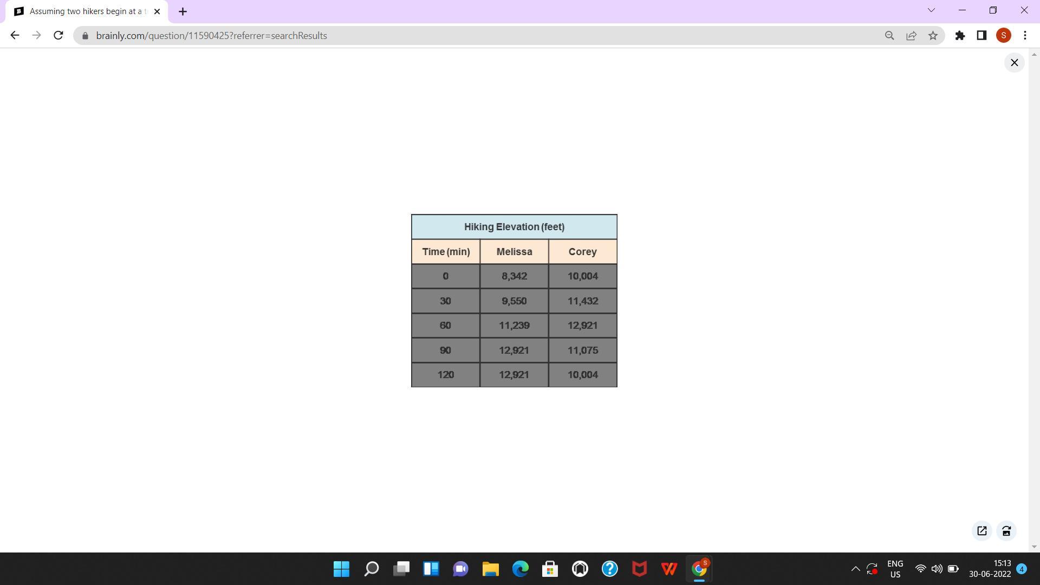Close the image viewer overlay
This screenshot has width=1040, height=585.
coord(1014,63)
